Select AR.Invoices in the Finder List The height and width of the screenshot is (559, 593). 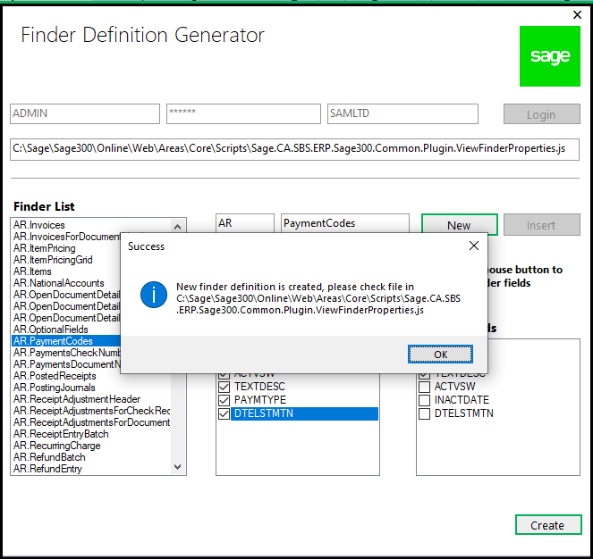click(x=39, y=225)
